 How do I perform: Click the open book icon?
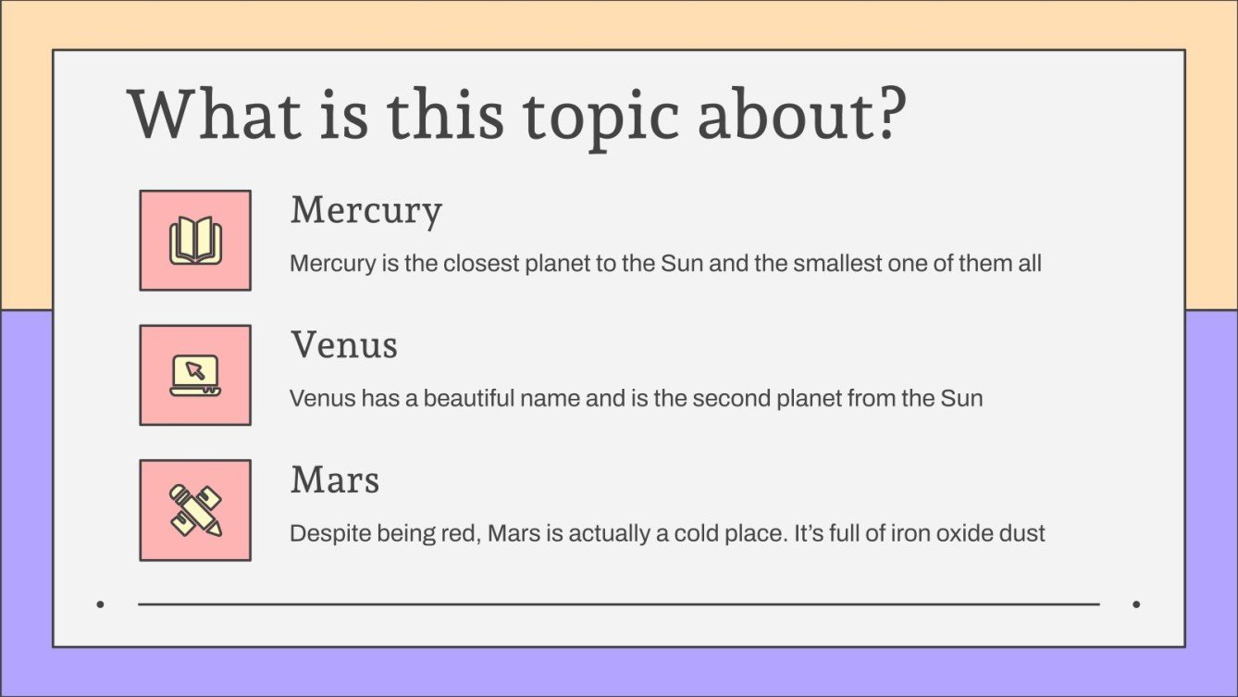195,241
